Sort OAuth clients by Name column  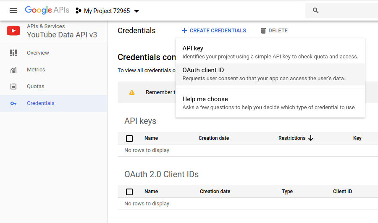point(151,192)
